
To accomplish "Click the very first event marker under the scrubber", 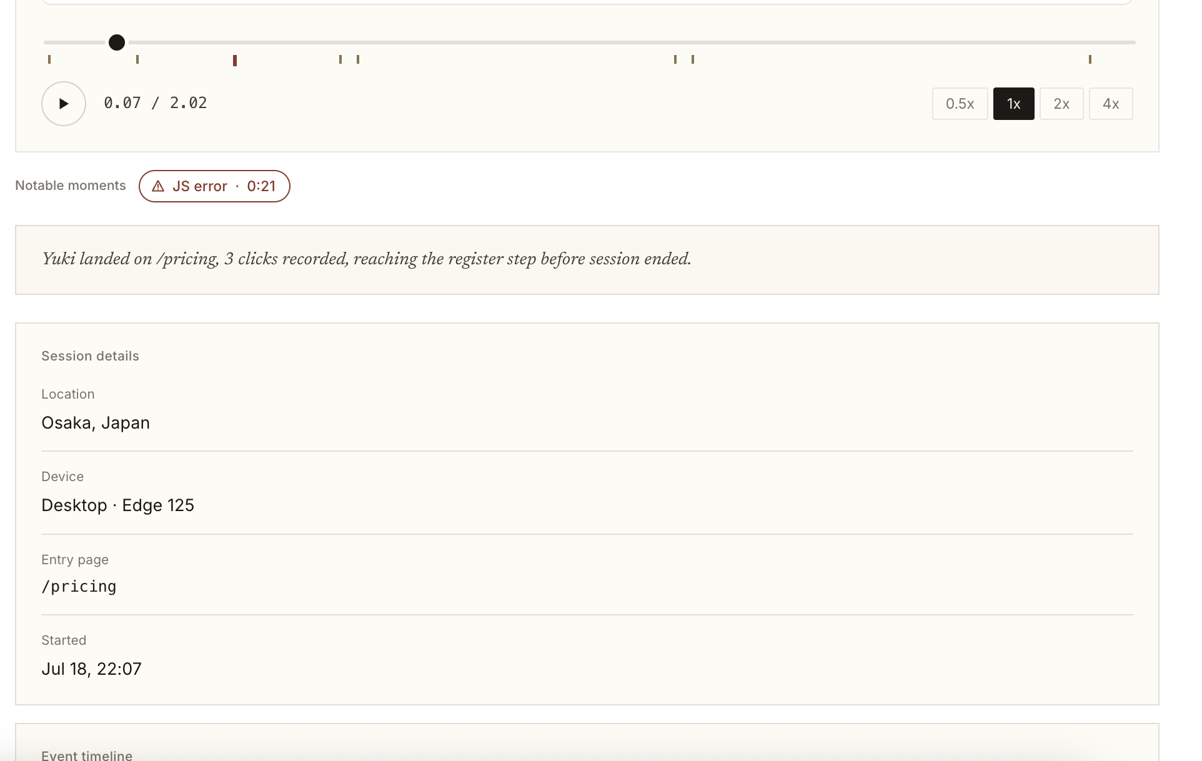I will tap(49, 59).
